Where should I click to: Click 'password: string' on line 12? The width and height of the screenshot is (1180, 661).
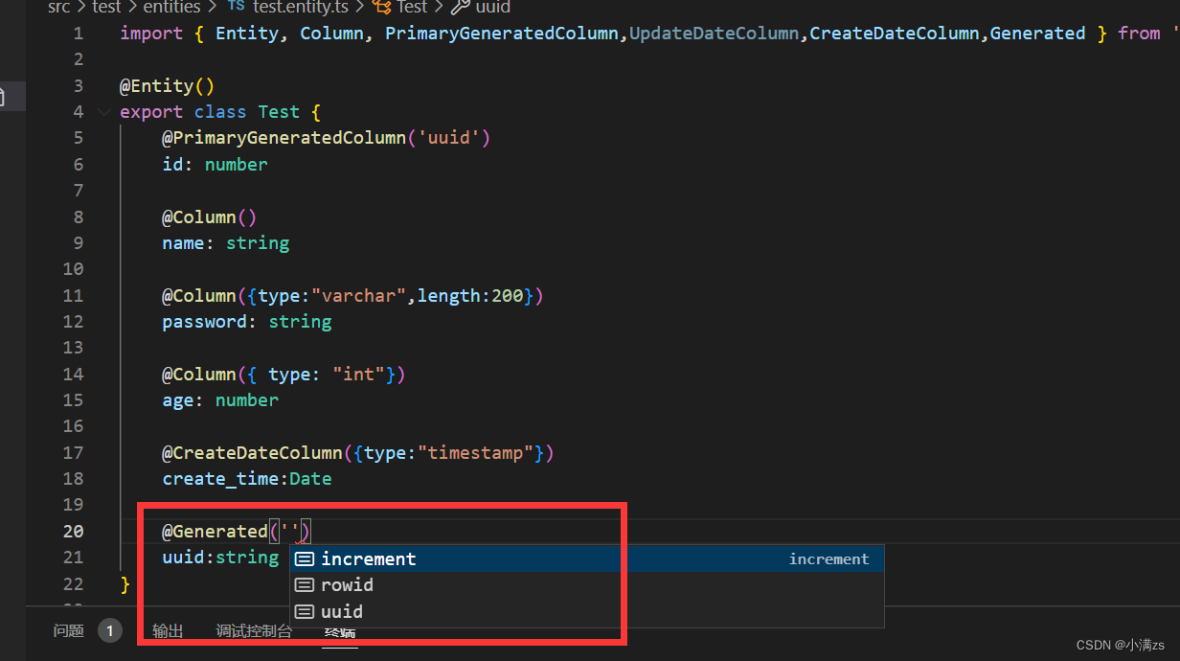(x=246, y=322)
